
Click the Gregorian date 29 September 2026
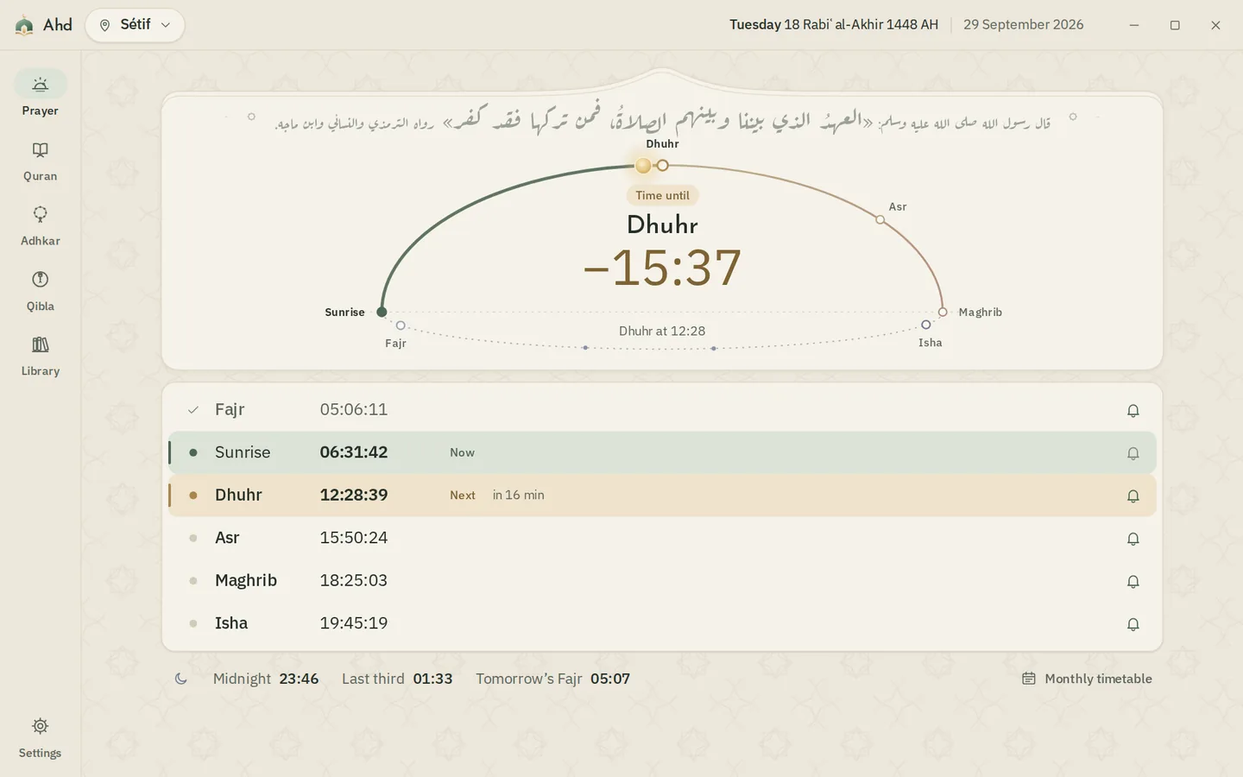tap(1023, 24)
